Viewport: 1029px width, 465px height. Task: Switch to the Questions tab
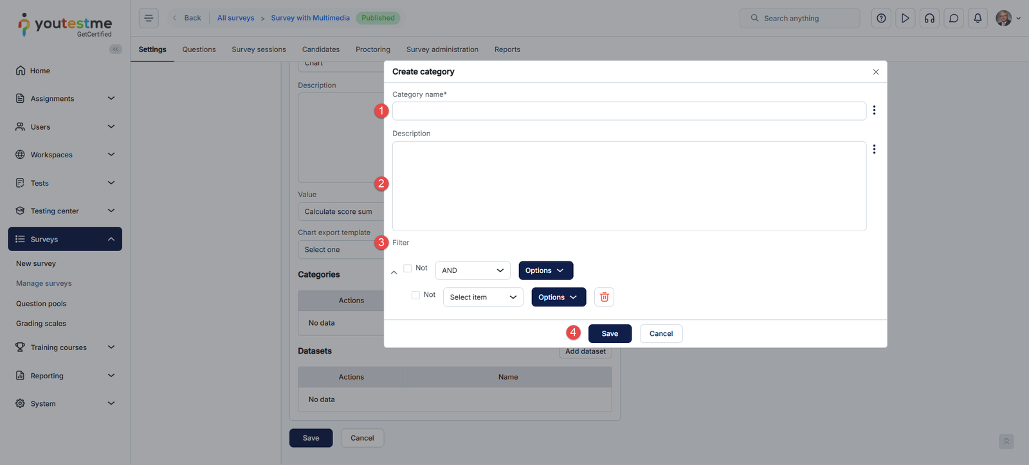(199, 49)
